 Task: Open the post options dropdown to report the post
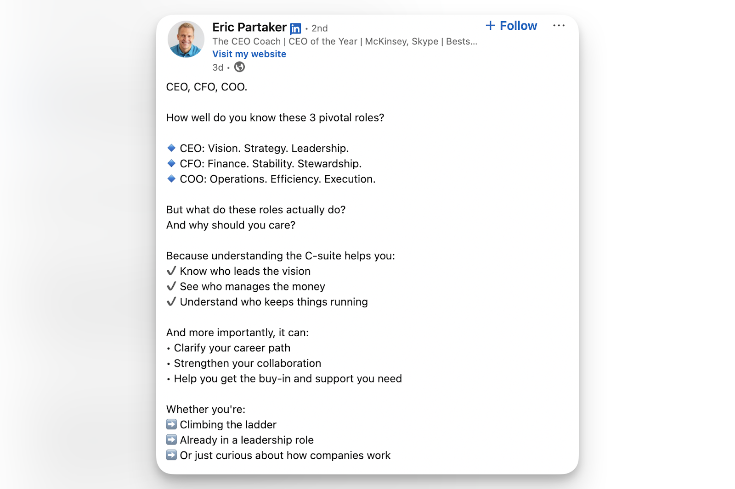click(x=559, y=26)
